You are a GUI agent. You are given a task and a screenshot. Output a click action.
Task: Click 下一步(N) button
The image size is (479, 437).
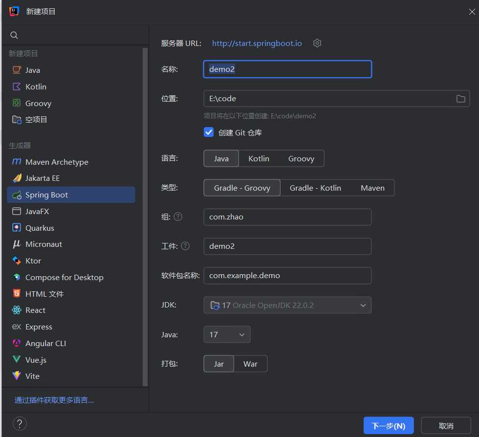[x=389, y=425]
